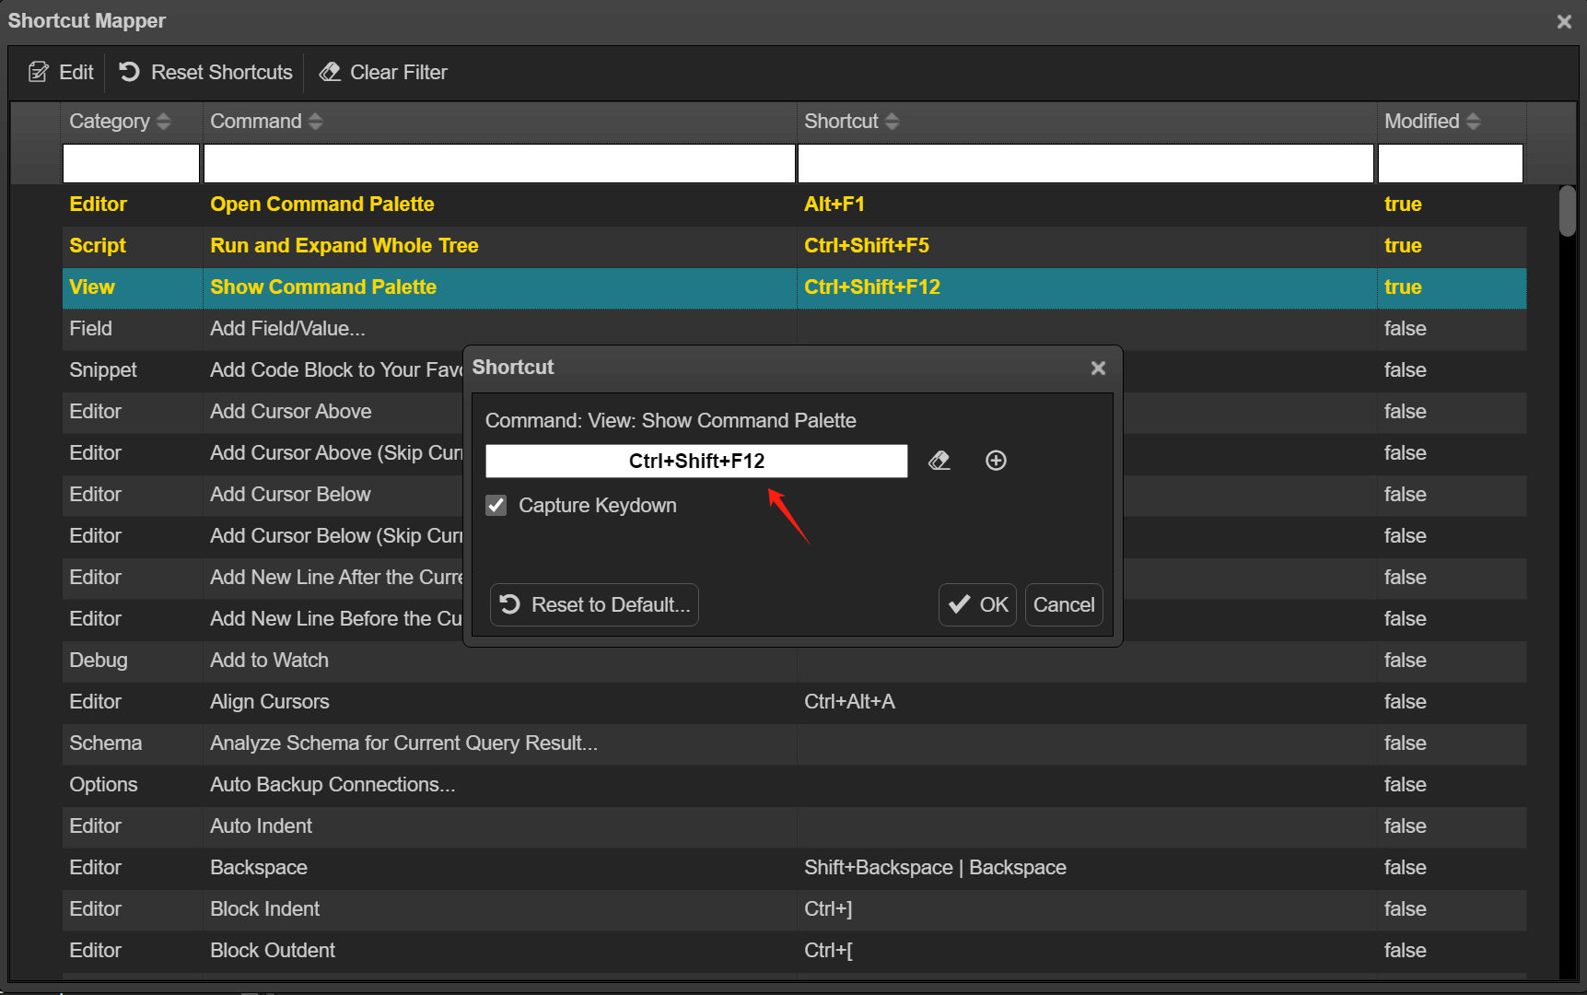This screenshot has width=1587, height=995.
Task: Toggle the Capture Keydown checkbox
Action: [496, 505]
